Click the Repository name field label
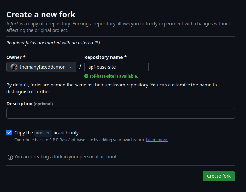246x192 pixels. pyautogui.click(x=105, y=57)
